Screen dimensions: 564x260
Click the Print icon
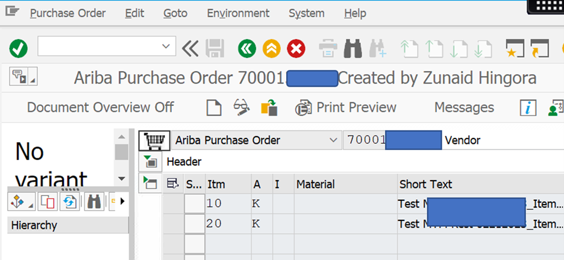(328, 48)
